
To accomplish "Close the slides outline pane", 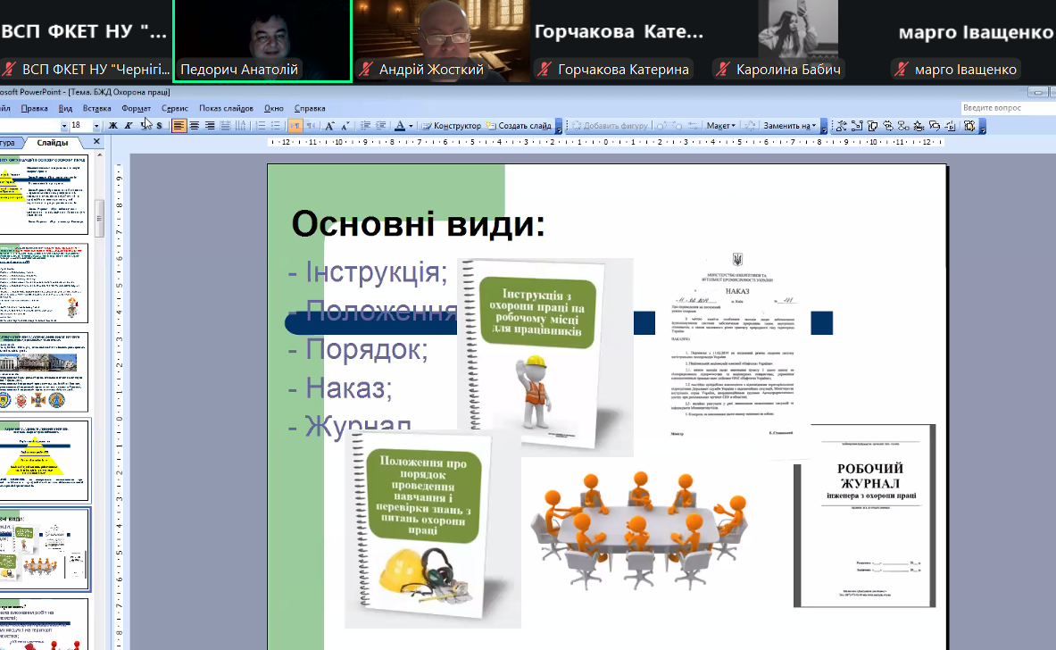I will point(96,142).
